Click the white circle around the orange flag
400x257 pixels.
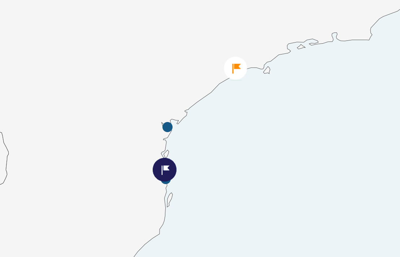click(x=235, y=68)
